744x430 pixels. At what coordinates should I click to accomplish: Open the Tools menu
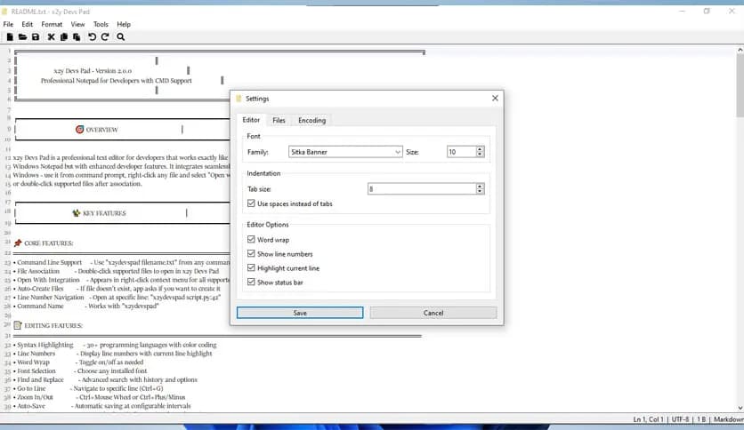pyautogui.click(x=101, y=24)
